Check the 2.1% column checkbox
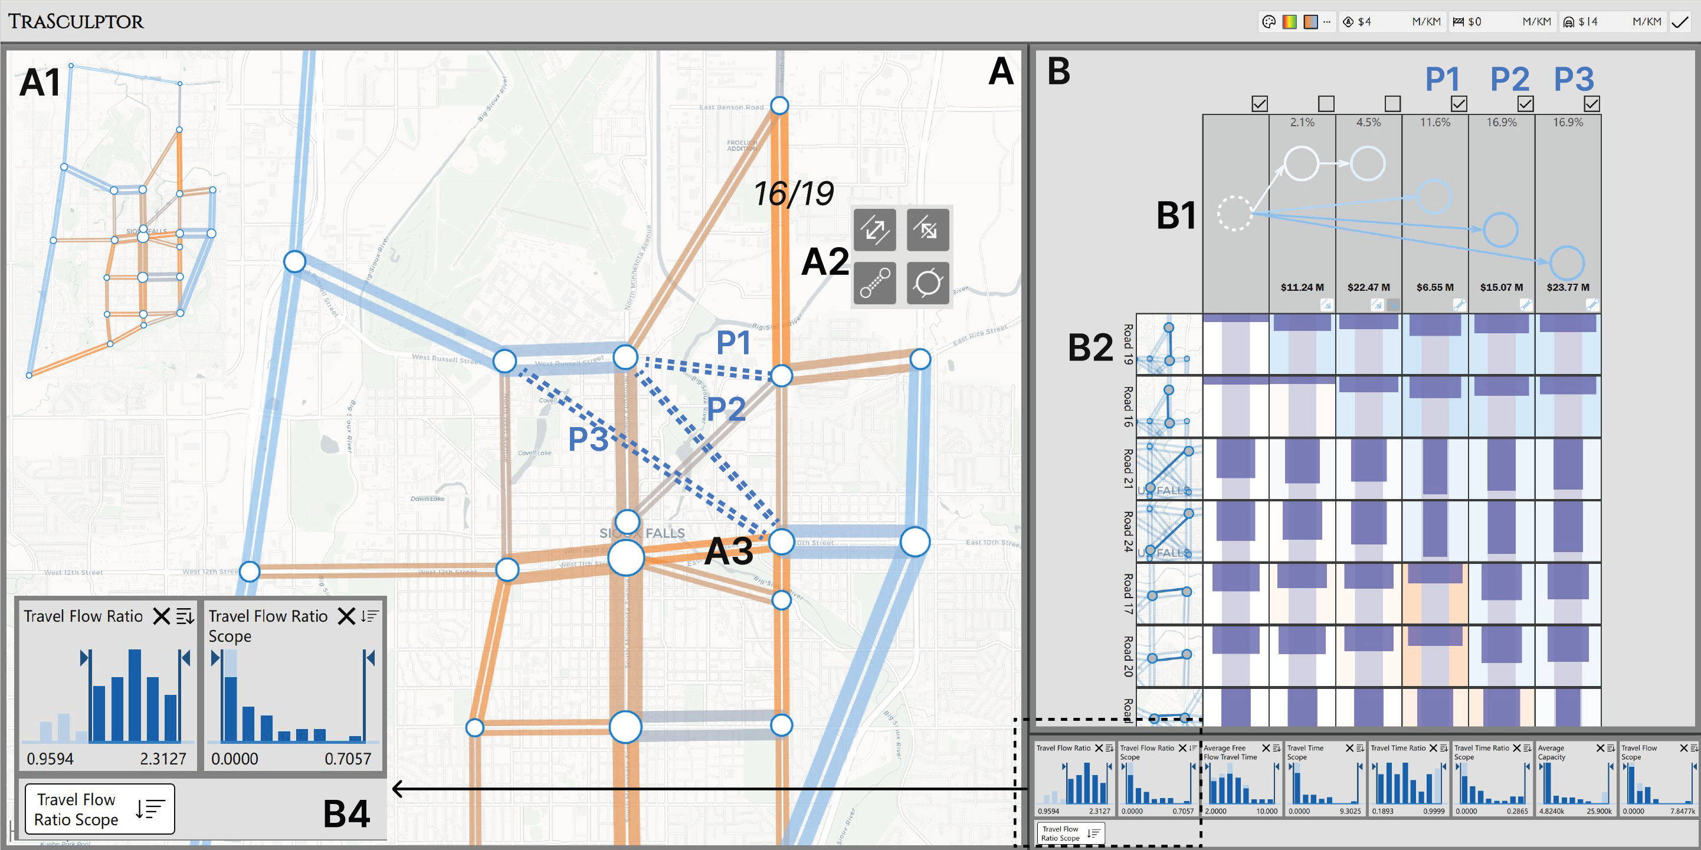Viewport: 1701px width, 850px height. 1326,104
